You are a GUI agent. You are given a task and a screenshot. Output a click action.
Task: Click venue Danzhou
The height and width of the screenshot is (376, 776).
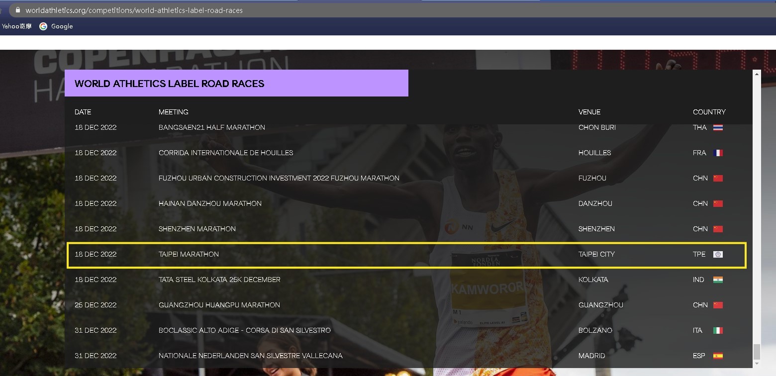[595, 203]
